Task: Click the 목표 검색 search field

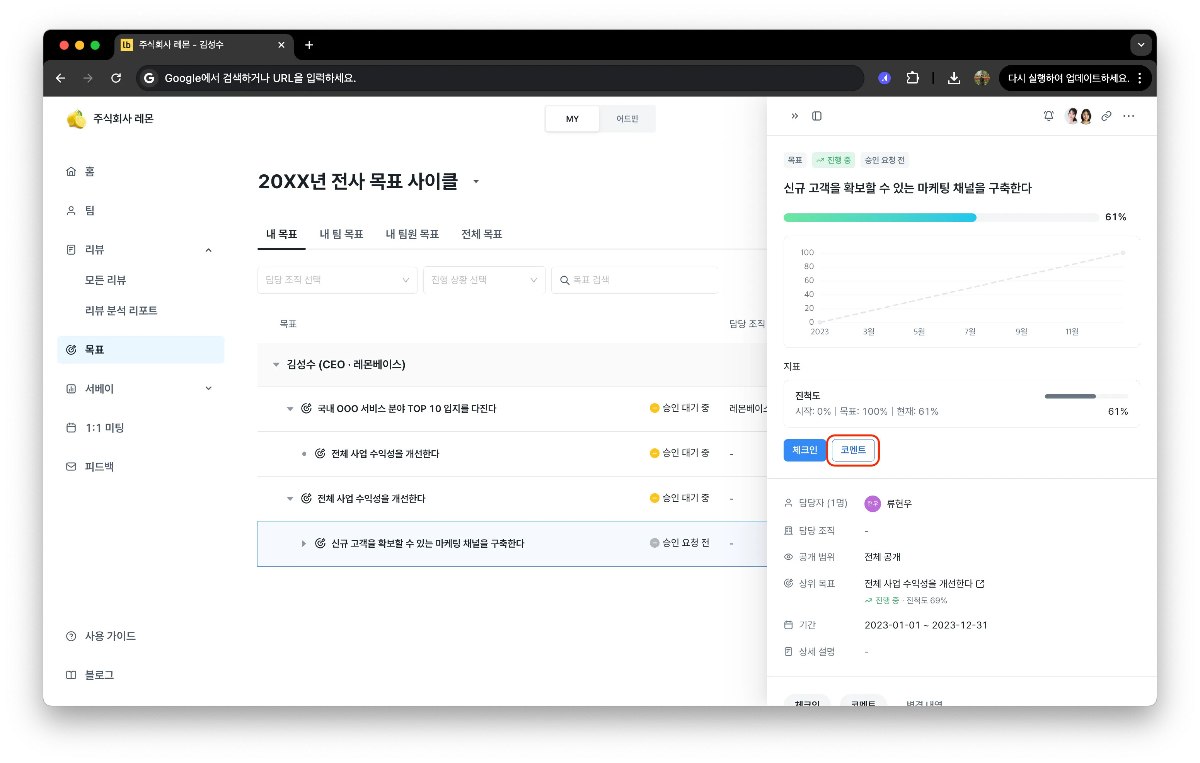Action: coord(634,280)
